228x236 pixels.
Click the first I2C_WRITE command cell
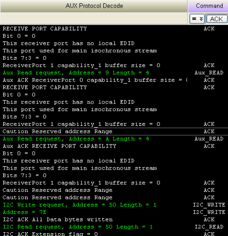click(x=209, y=205)
